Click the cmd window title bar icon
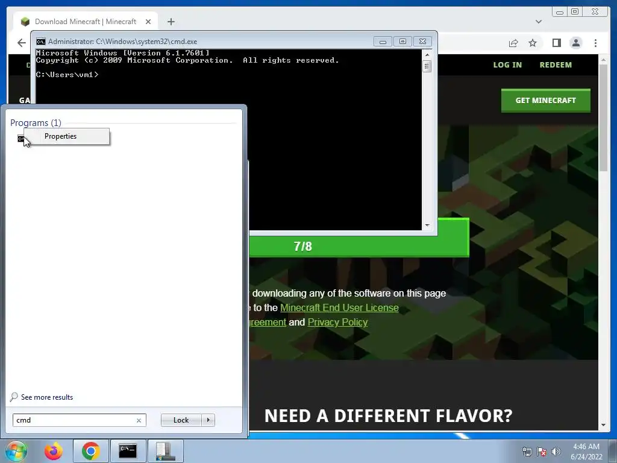 point(40,42)
